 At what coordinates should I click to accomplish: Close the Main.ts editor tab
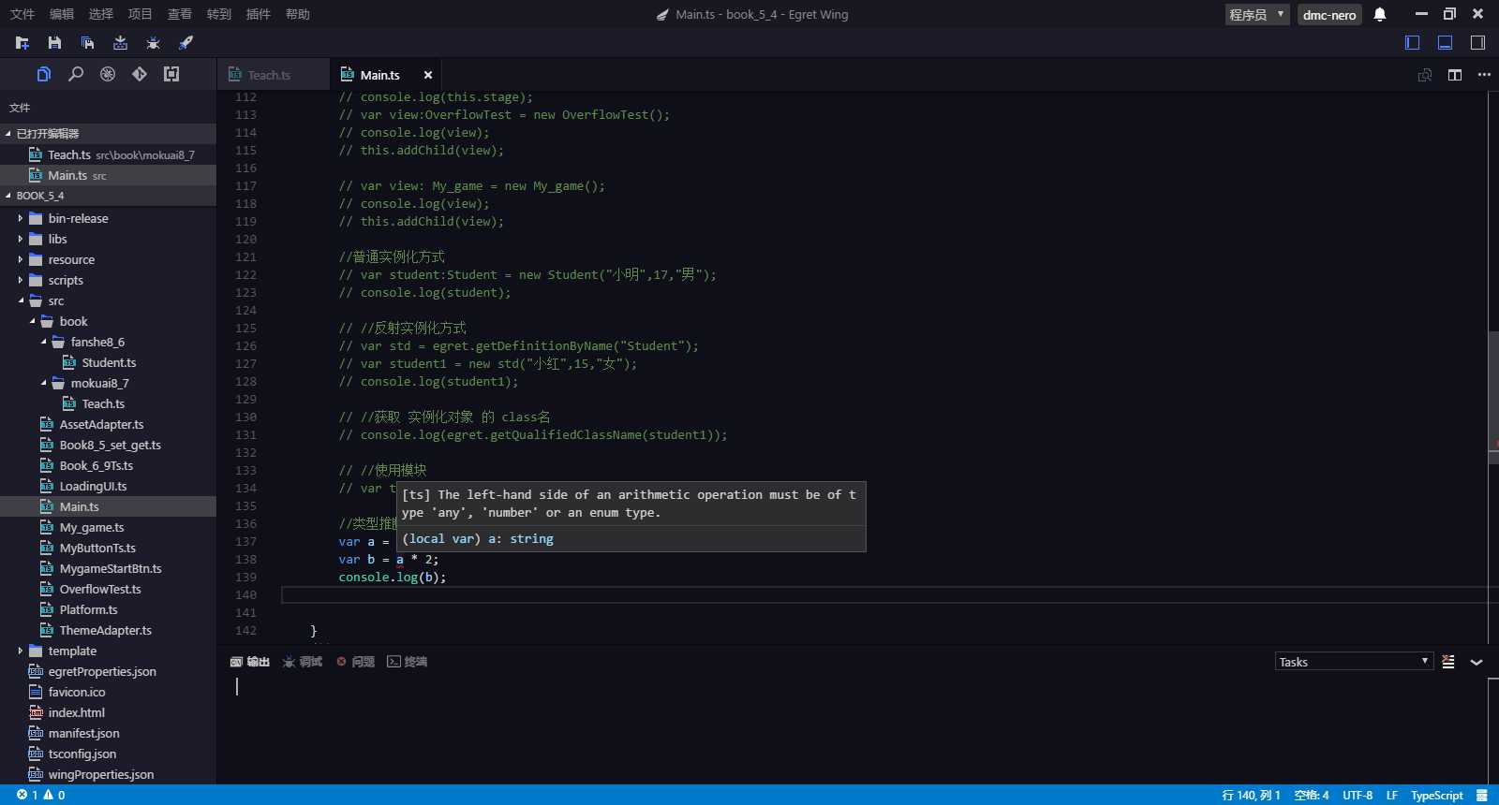click(x=428, y=75)
